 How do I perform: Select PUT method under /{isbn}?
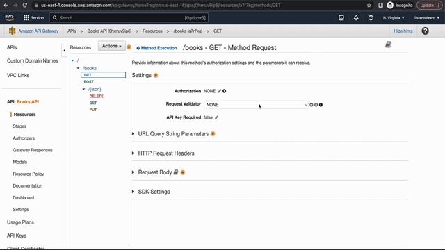(x=92, y=110)
